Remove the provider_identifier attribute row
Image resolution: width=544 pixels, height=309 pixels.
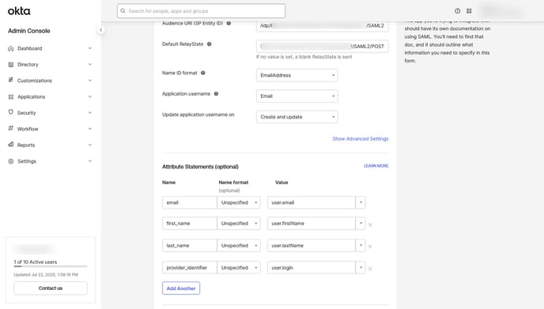click(370, 269)
